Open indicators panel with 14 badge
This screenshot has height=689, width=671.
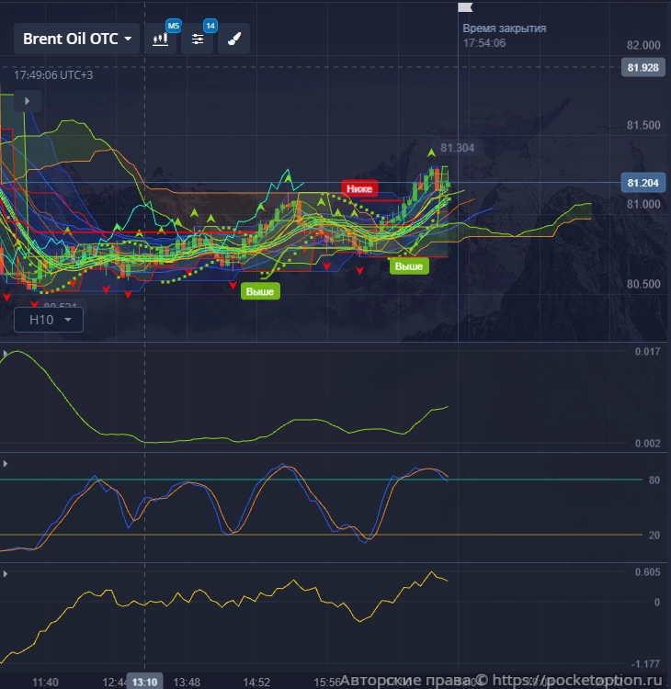pyautogui.click(x=198, y=40)
